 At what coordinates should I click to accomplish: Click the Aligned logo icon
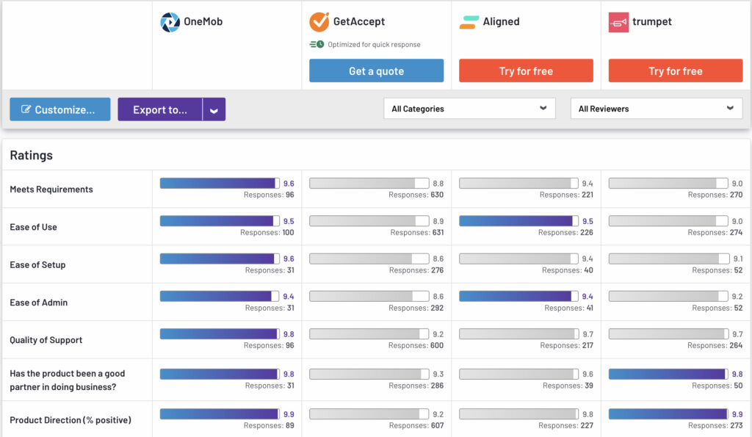click(468, 22)
